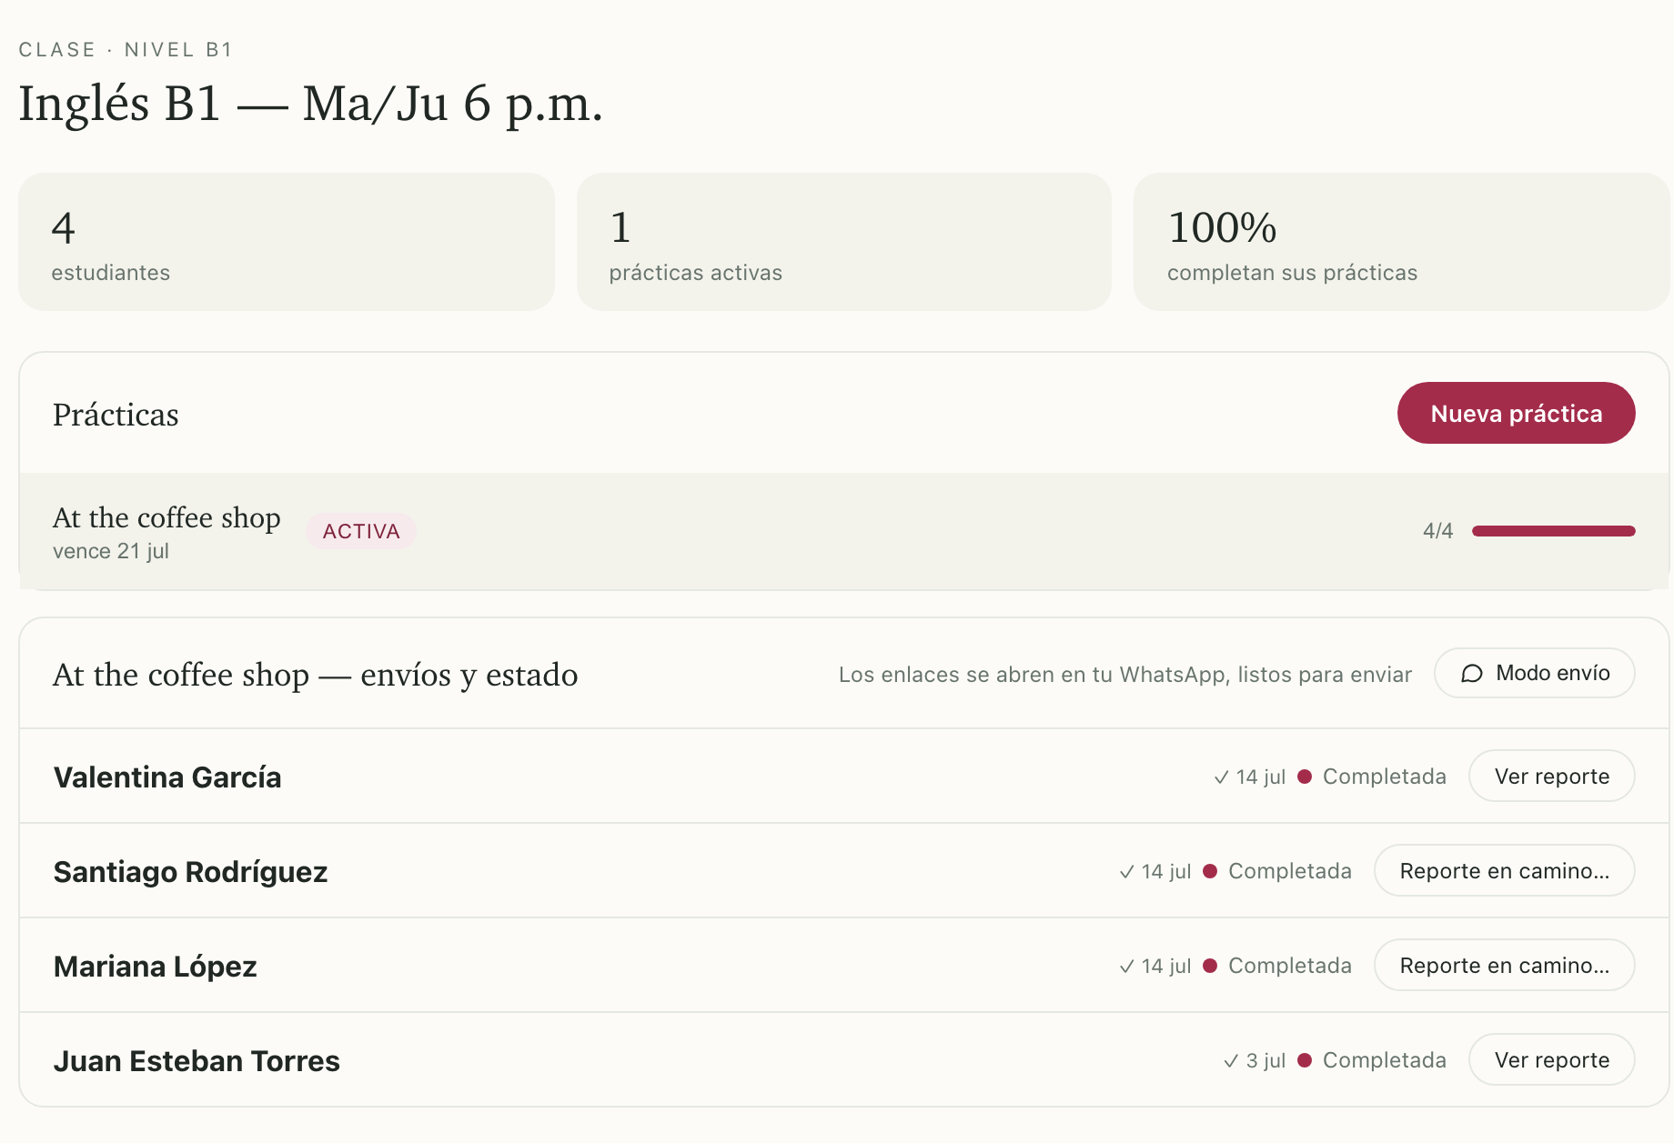Image resolution: width=1674 pixels, height=1143 pixels.
Task: Click the checkmark icon beside Juan Esteban's 3 jul
Action: (1231, 1061)
